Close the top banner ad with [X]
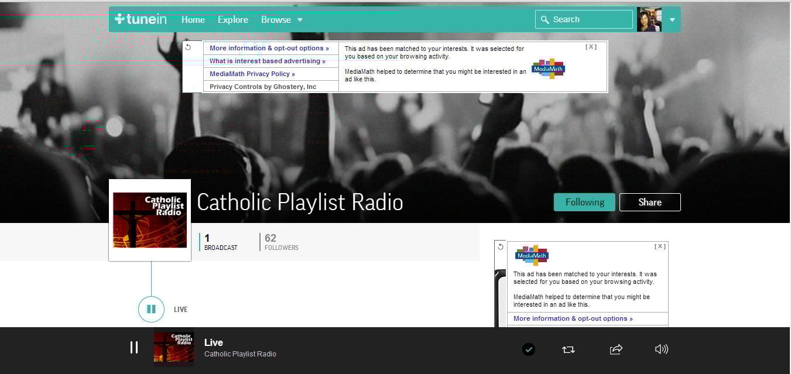This screenshot has height=374, width=791. click(x=591, y=47)
